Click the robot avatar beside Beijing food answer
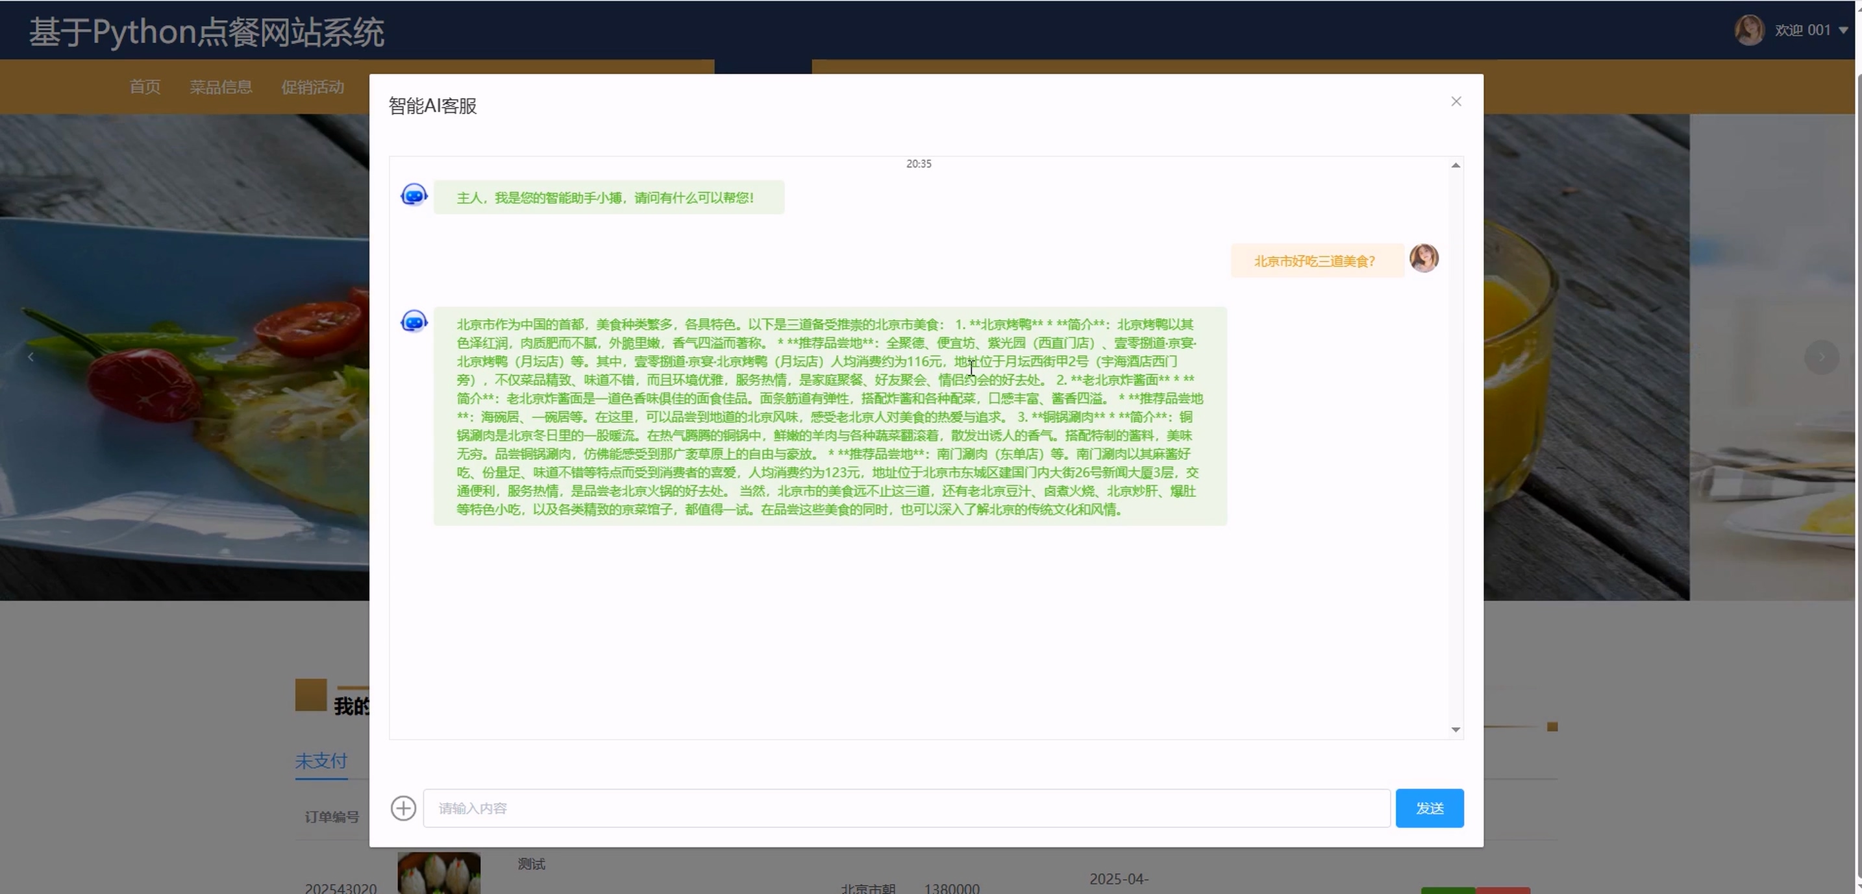This screenshot has height=894, width=1862. click(x=414, y=321)
